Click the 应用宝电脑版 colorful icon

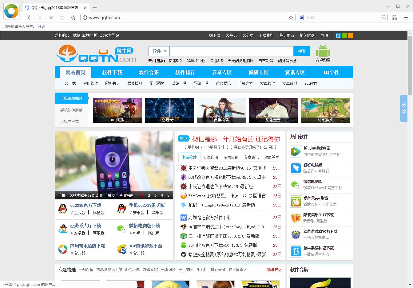[x=63, y=249]
